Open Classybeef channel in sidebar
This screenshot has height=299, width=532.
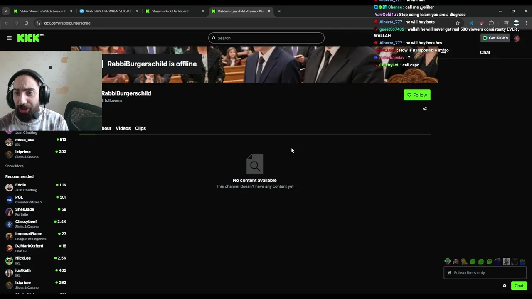tap(35, 224)
